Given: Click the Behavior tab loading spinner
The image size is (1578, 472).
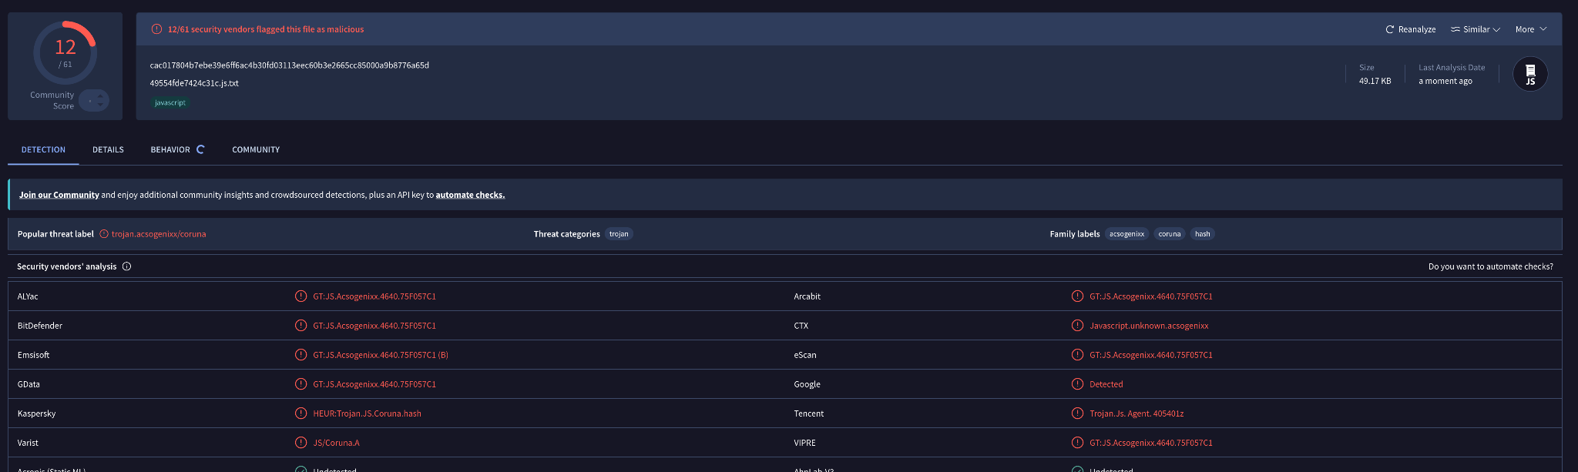Looking at the screenshot, I should point(200,149).
